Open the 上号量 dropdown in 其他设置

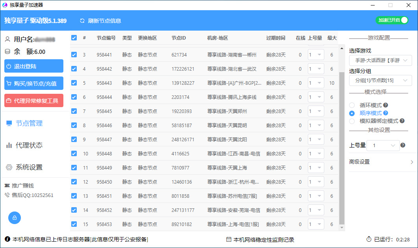click(x=383, y=146)
